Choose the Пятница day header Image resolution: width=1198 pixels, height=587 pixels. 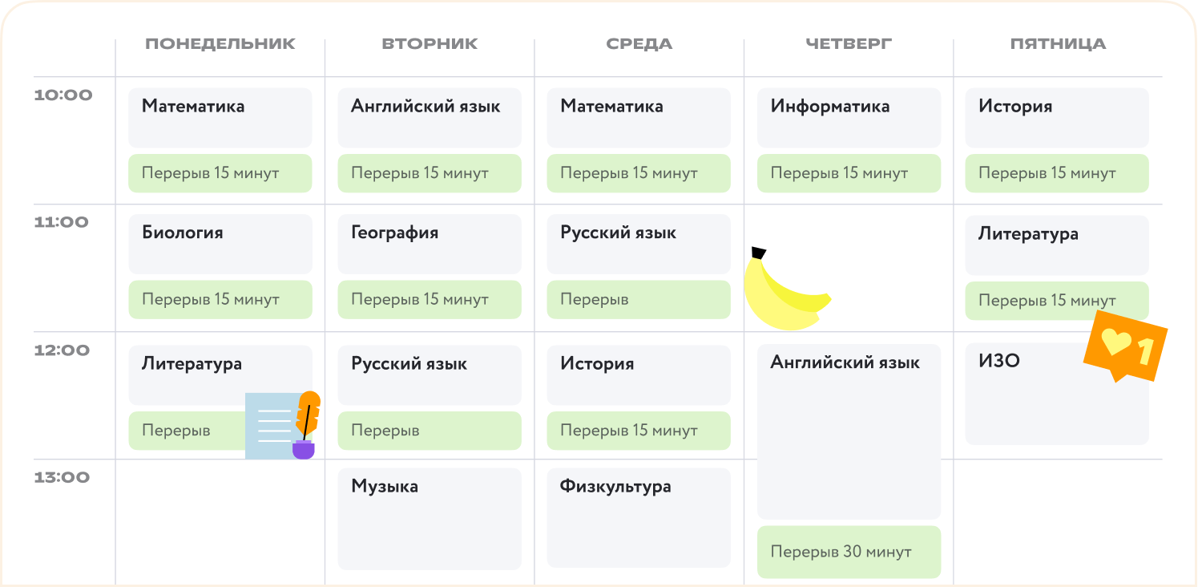tap(1058, 44)
